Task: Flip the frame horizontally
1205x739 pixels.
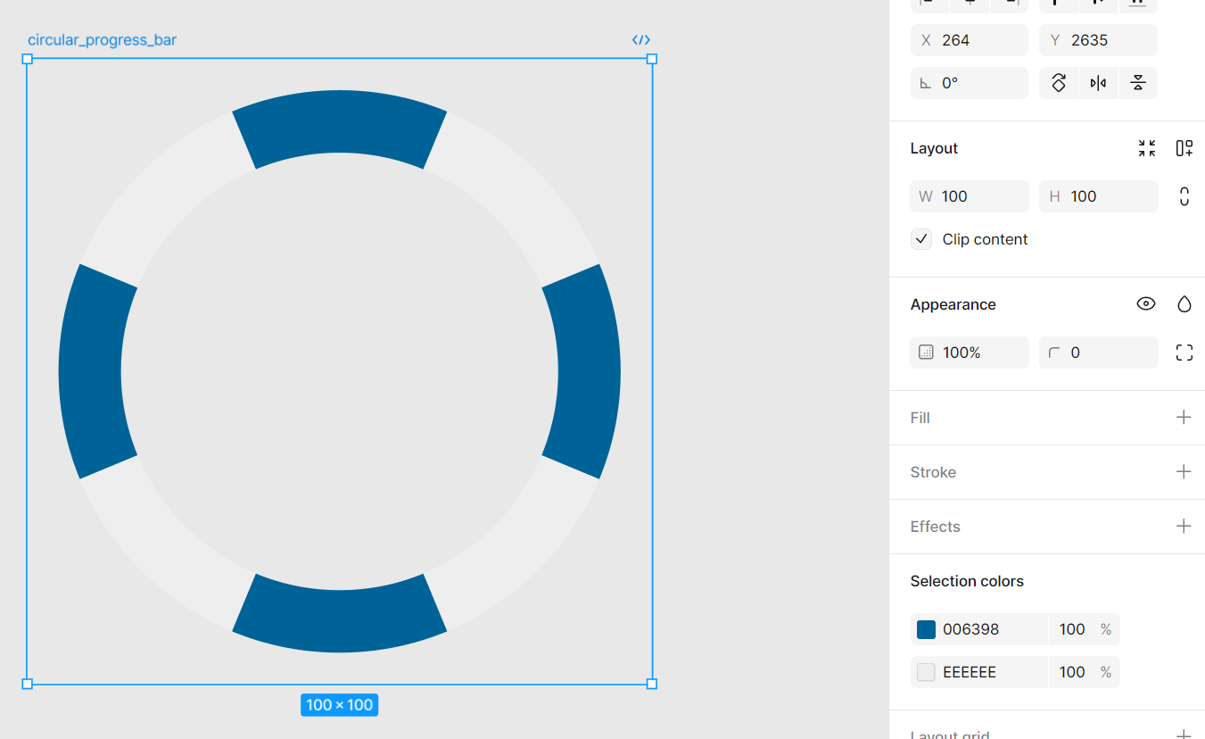Action: (1098, 82)
